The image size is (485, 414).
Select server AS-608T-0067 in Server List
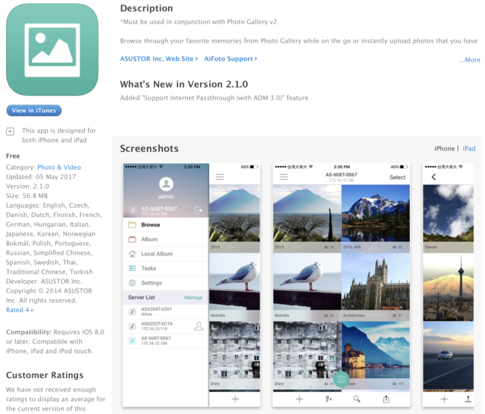(166, 341)
